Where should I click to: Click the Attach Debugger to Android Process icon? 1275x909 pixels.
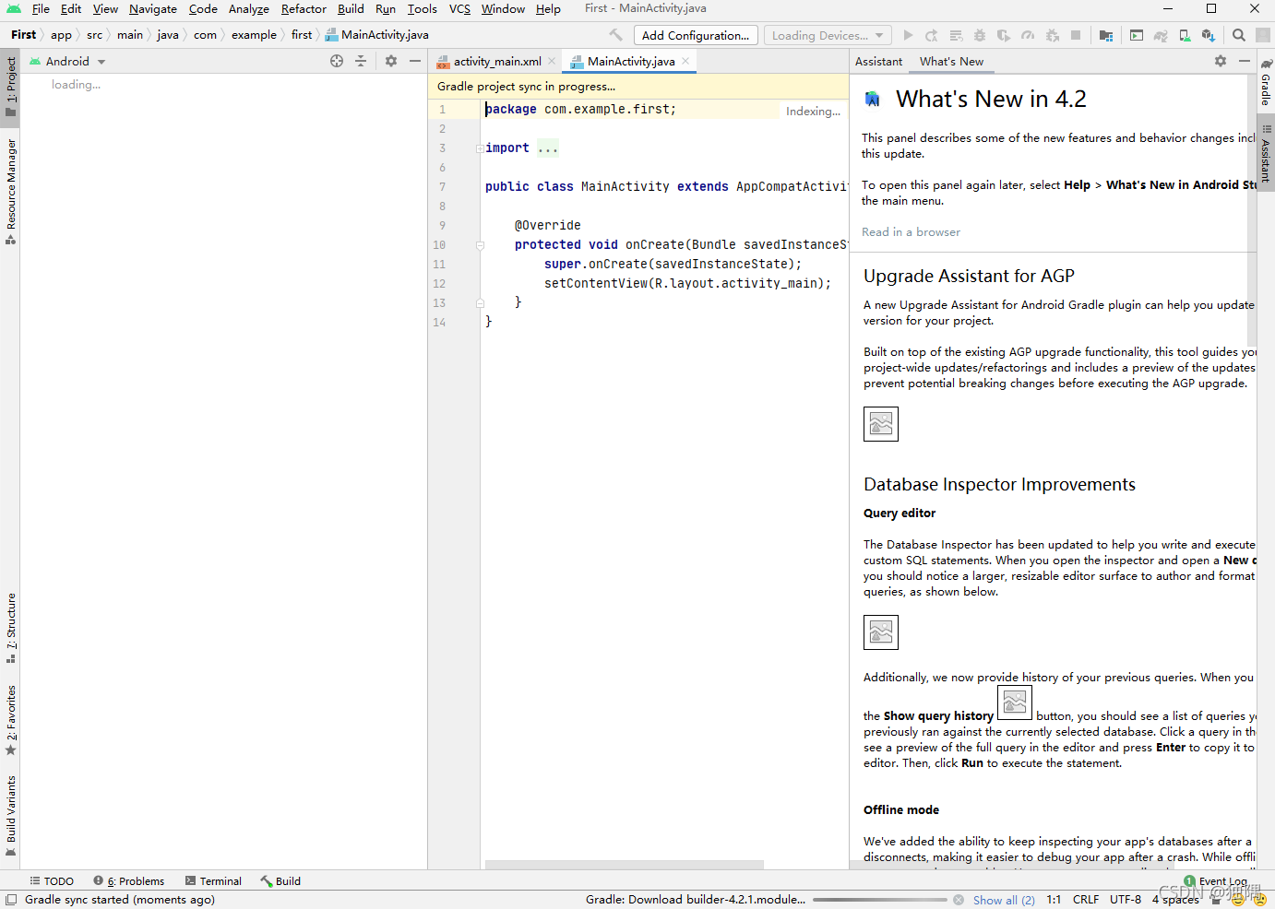pos(1052,35)
